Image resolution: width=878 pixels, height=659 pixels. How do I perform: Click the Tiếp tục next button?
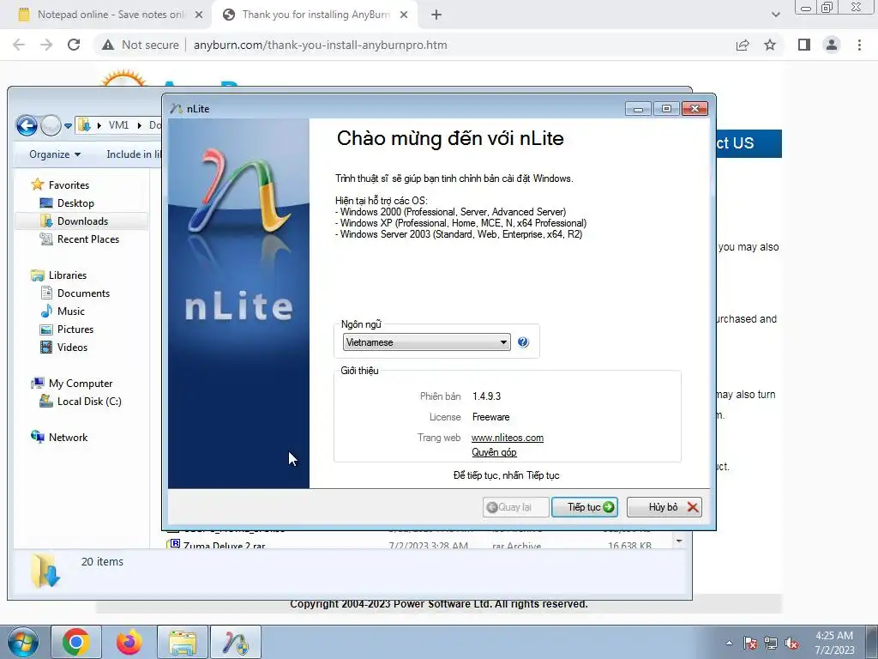(x=585, y=507)
